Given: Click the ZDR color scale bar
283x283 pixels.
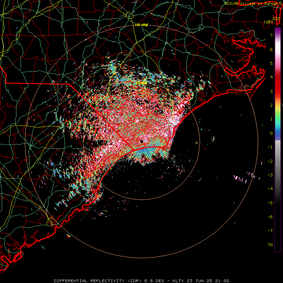Looking at the screenshot, I should coord(278,140).
